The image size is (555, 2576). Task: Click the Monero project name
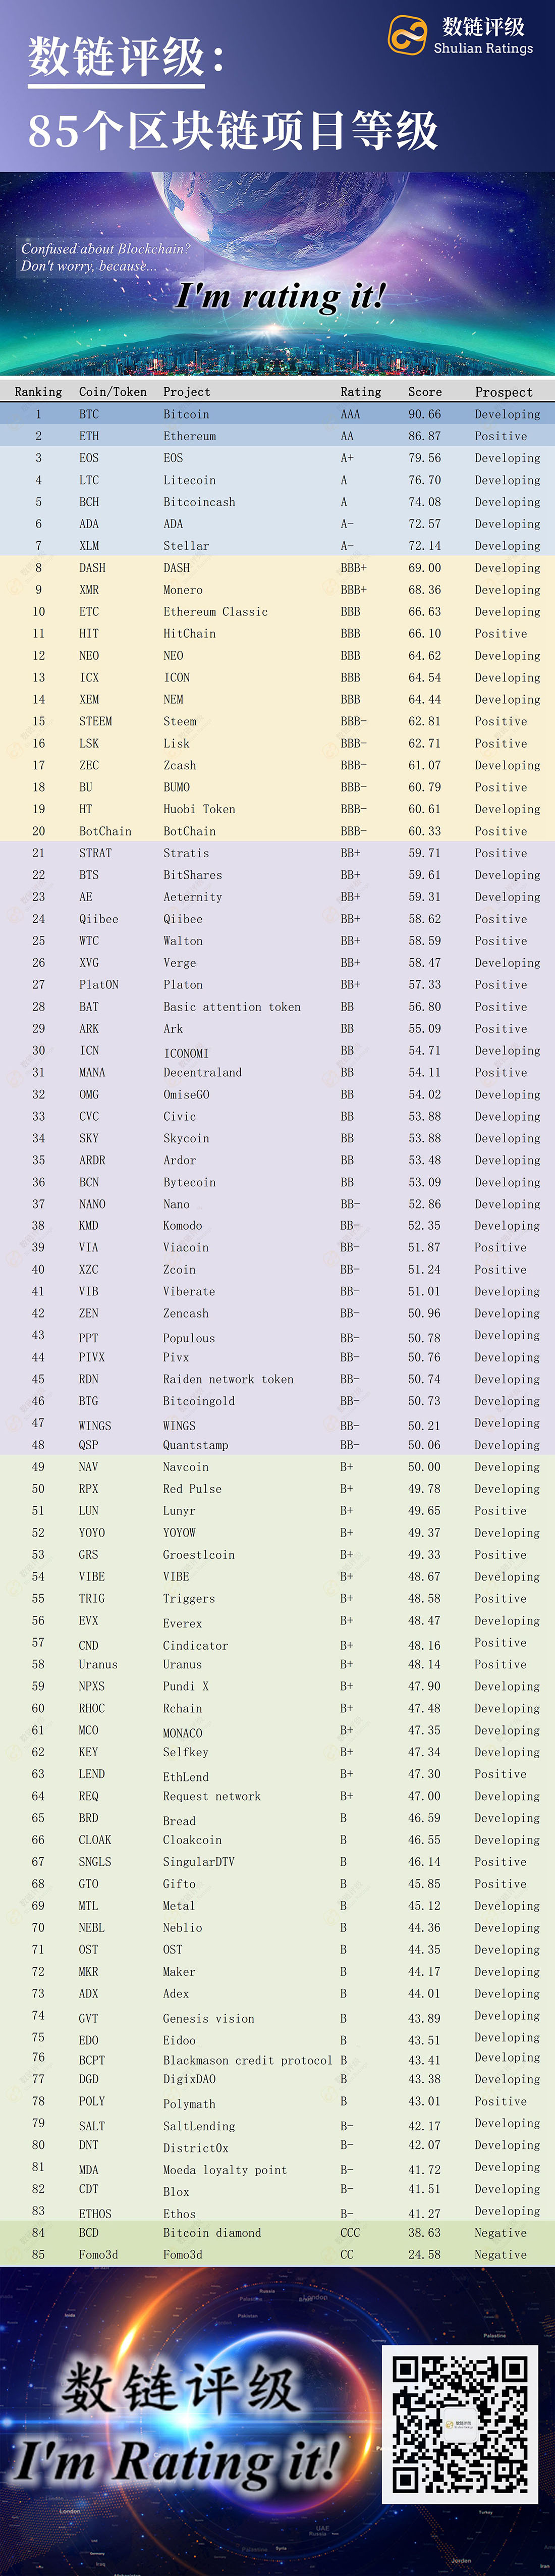coord(183,590)
